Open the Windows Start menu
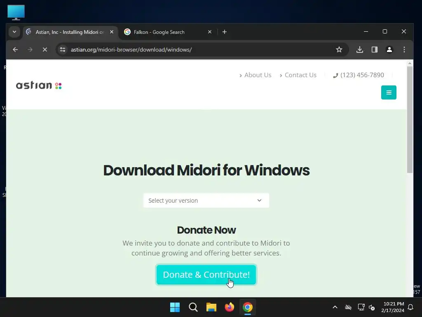This screenshot has height=317, width=422. (x=175, y=307)
